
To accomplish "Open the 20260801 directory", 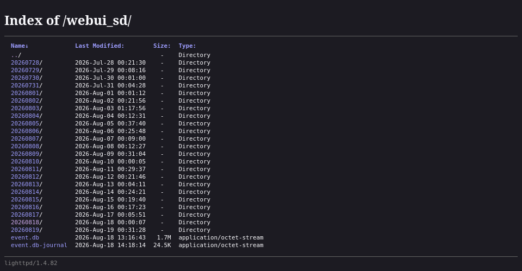I will click(x=25, y=93).
